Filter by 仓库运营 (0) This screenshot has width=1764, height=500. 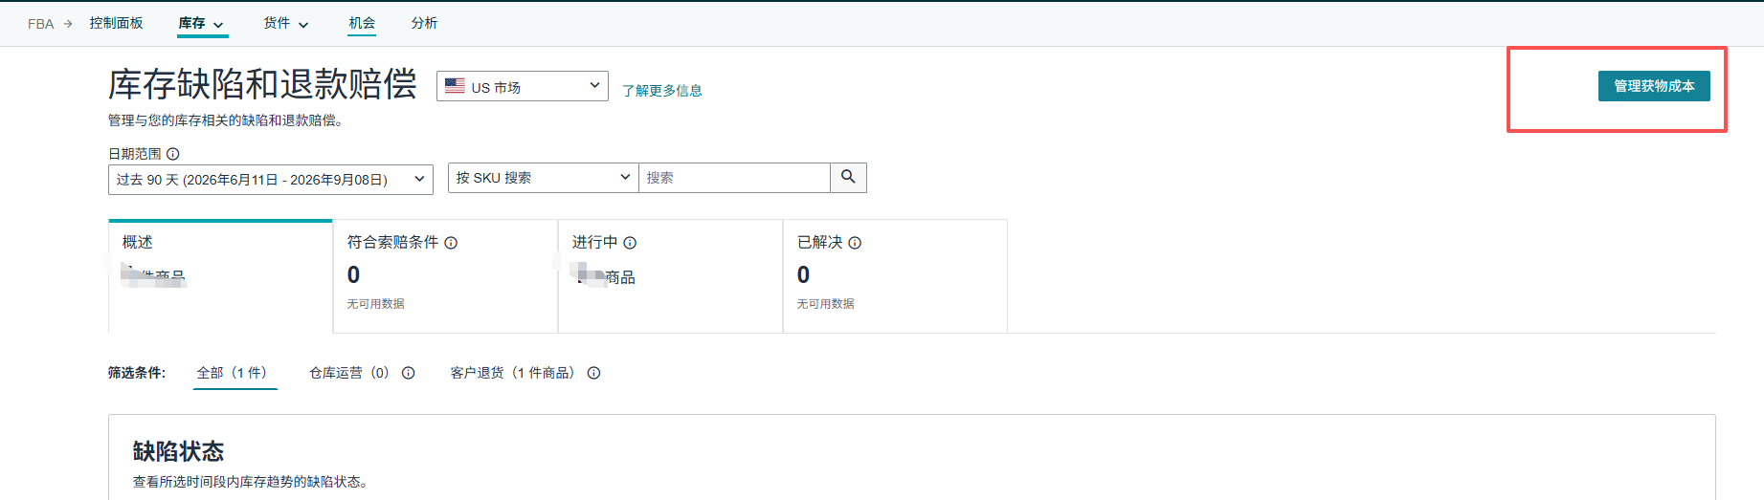point(349,373)
